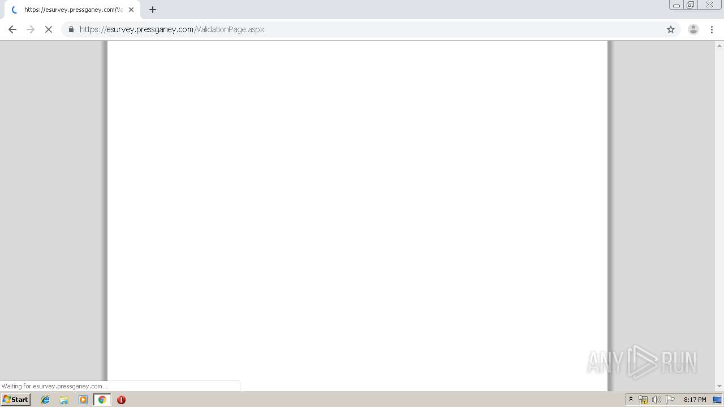Screen dimensions: 724x407
Task: Select the esurvey.pressganey.com tab
Action: [72, 10]
